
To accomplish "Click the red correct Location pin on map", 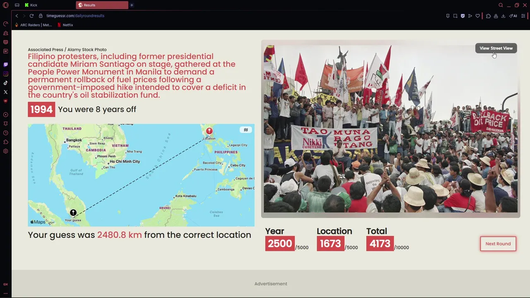I will (209, 131).
